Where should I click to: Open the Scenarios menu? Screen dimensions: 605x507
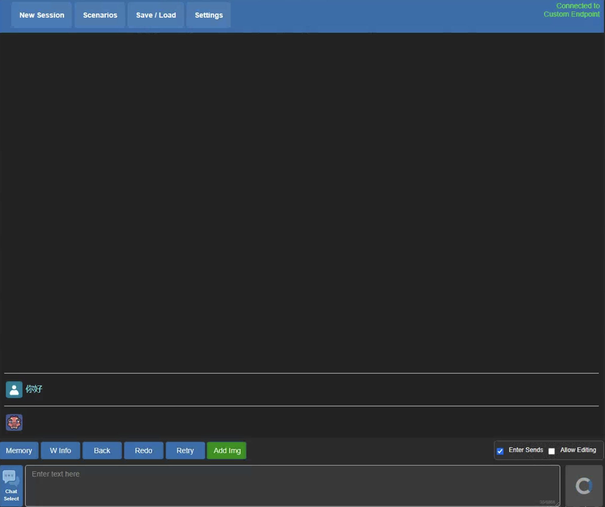100,15
